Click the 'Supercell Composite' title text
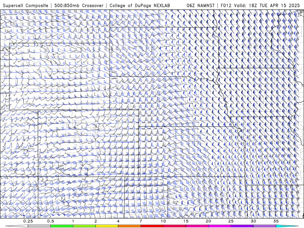 click(25, 5)
